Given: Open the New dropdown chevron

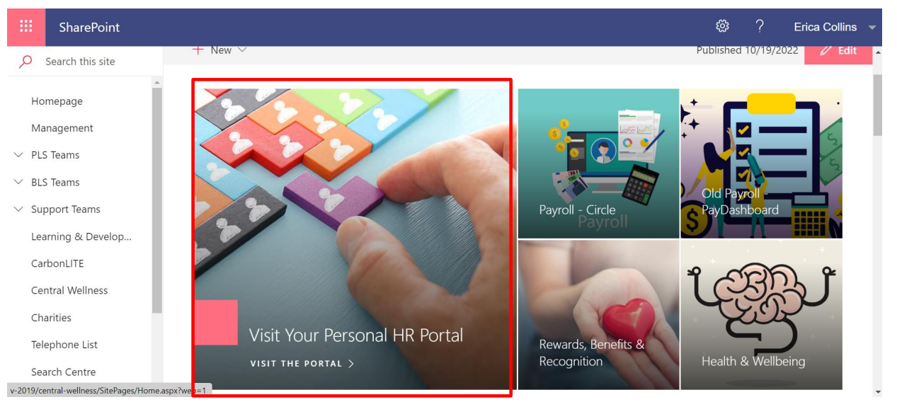Looking at the screenshot, I should [242, 50].
